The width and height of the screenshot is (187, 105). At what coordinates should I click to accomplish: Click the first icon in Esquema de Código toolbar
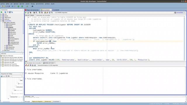point(2,76)
